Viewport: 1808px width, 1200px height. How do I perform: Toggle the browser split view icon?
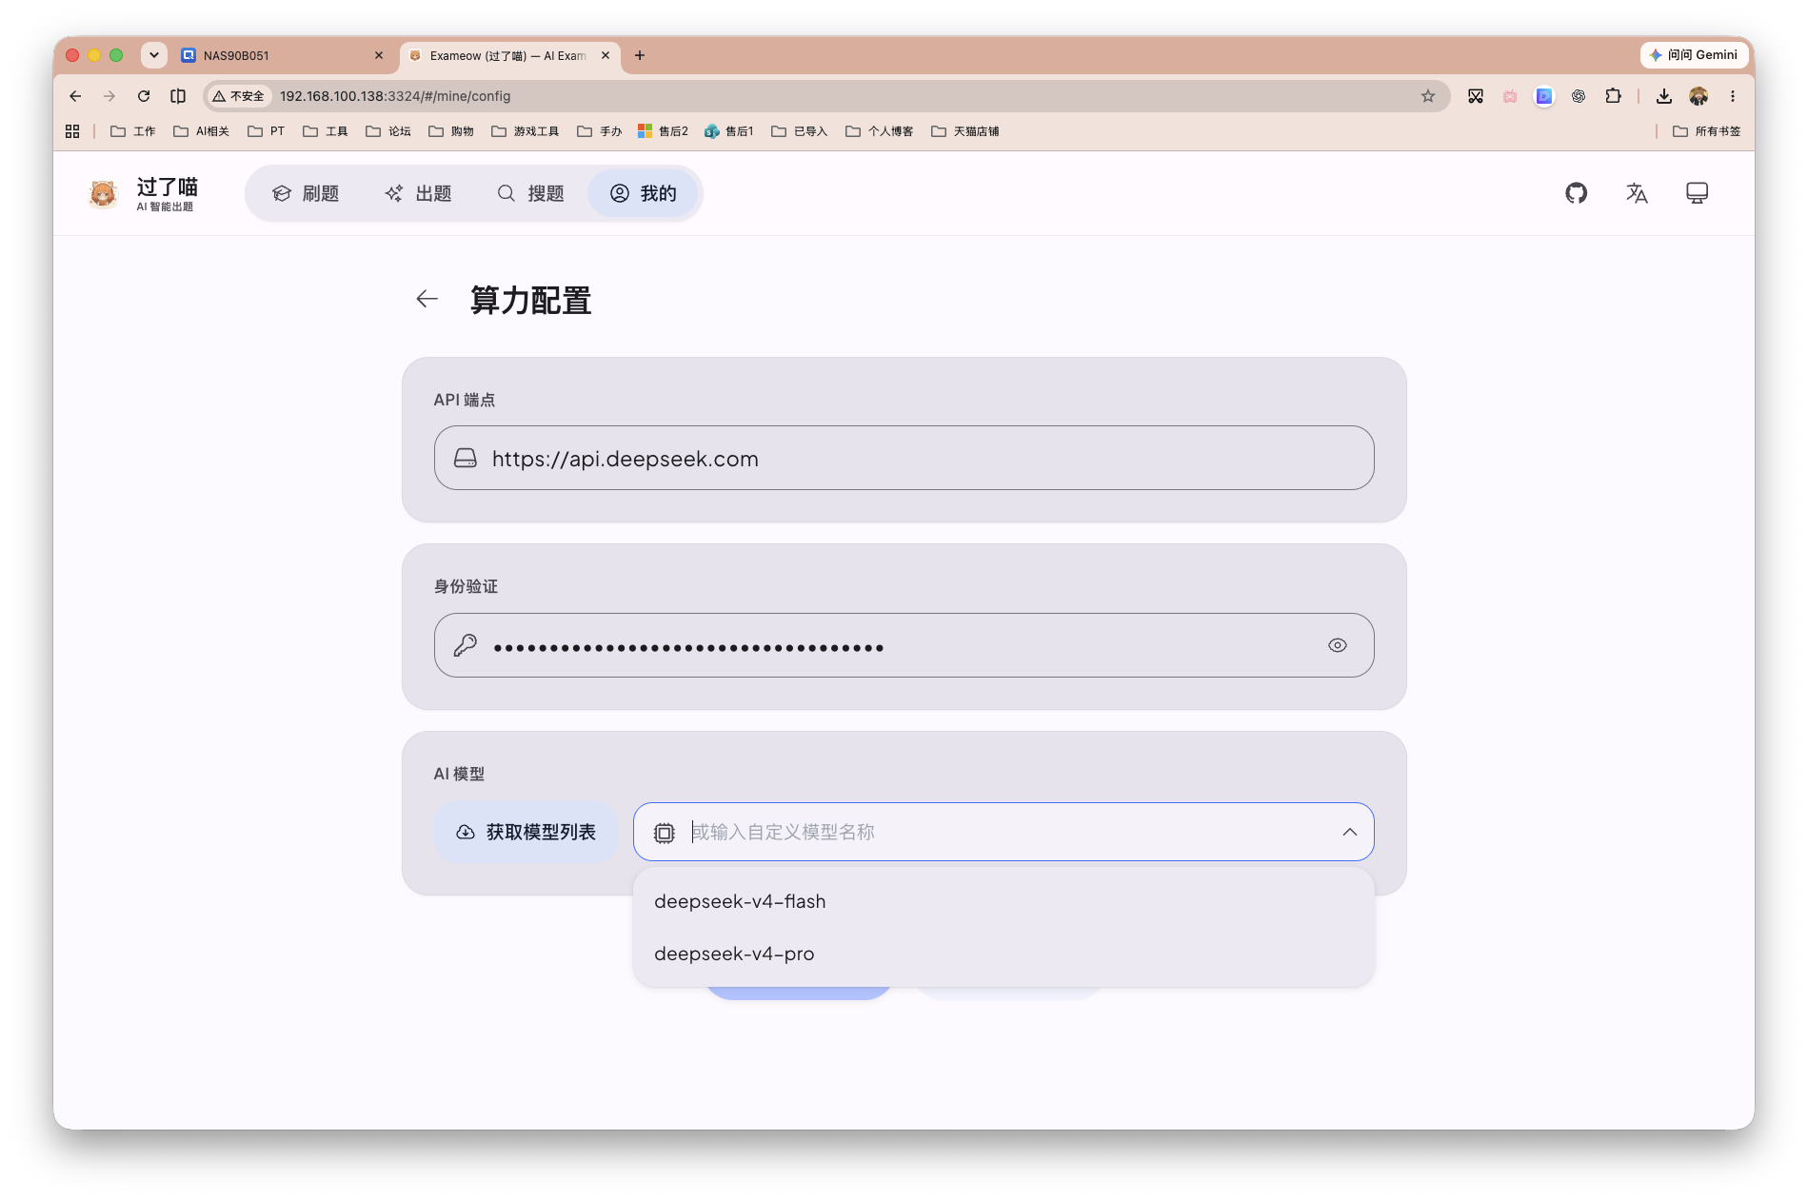[178, 96]
